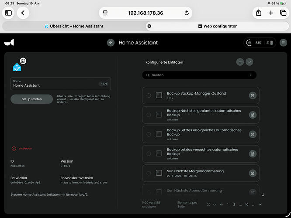Open the Safari share icon

(258, 13)
